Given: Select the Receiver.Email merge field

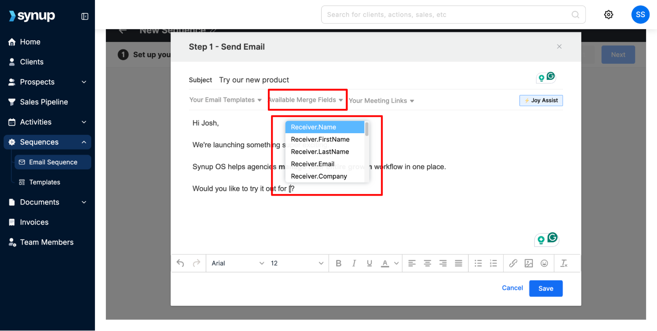Looking at the screenshot, I should (x=325, y=164).
